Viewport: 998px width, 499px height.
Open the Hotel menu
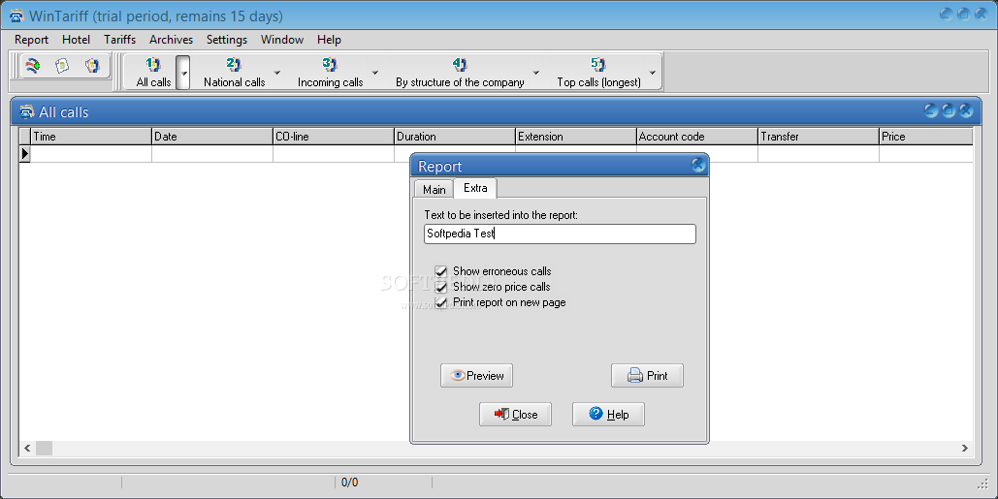[76, 40]
